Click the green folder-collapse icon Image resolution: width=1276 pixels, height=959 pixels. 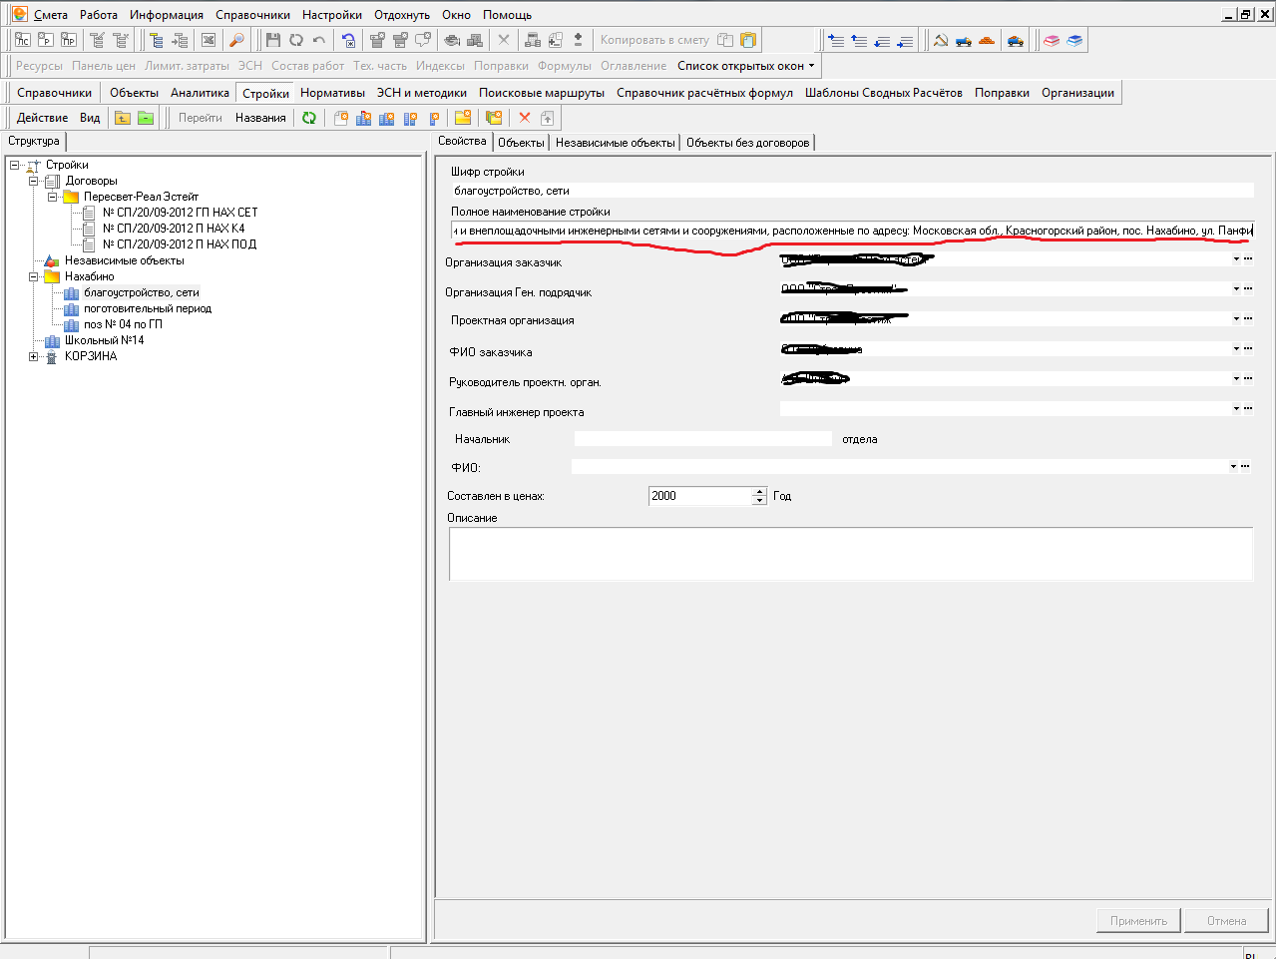(x=146, y=118)
